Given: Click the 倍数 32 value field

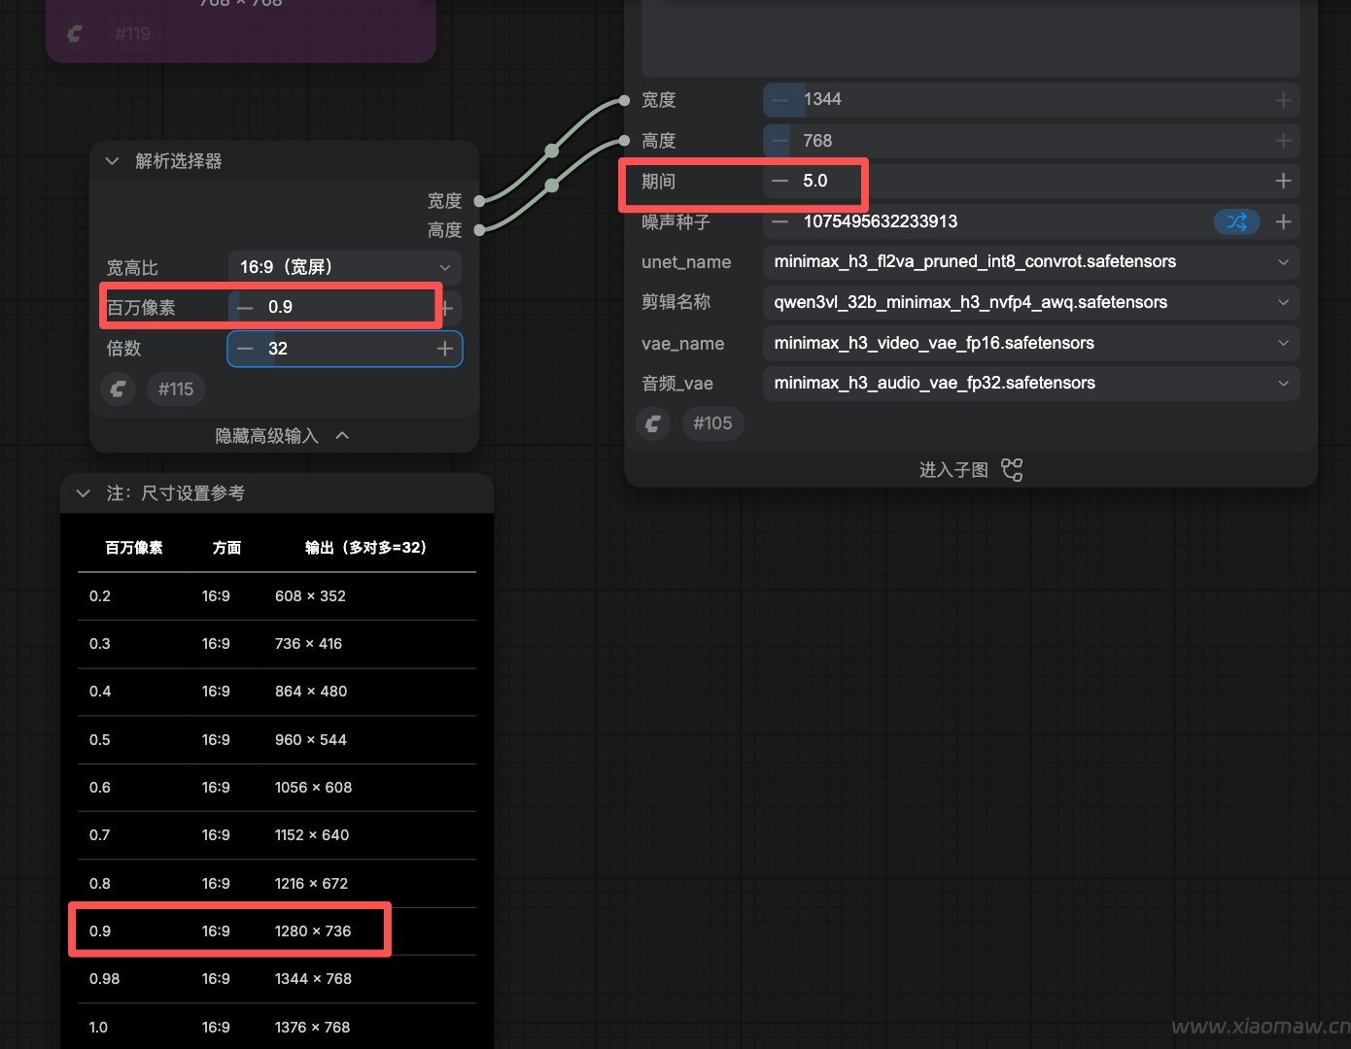Looking at the screenshot, I should coord(345,349).
